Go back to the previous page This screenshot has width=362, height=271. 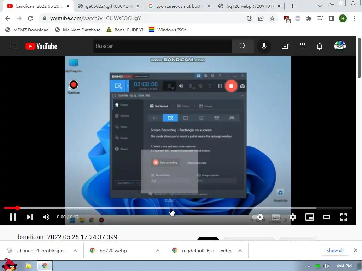(8, 18)
